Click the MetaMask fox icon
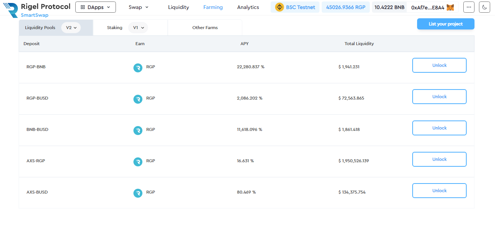This screenshot has width=495, height=232. [x=450, y=7]
